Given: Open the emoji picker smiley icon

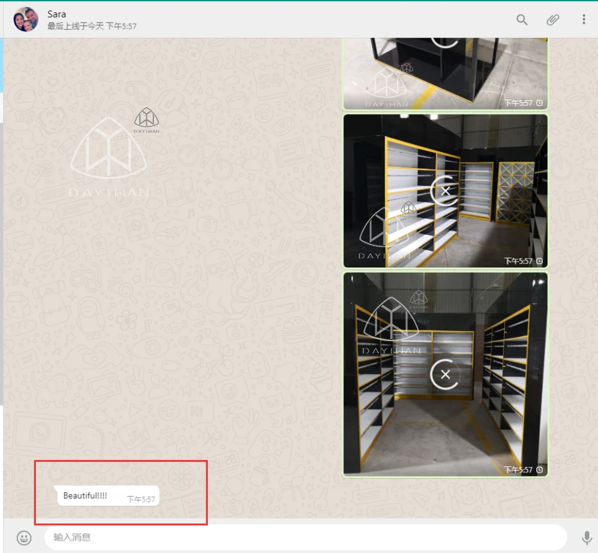Looking at the screenshot, I should click(x=24, y=538).
